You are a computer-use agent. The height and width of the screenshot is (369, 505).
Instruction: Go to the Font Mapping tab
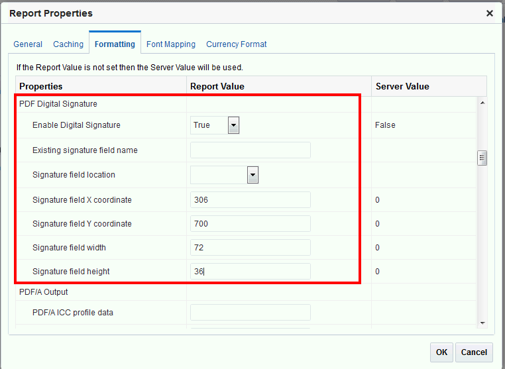click(171, 44)
